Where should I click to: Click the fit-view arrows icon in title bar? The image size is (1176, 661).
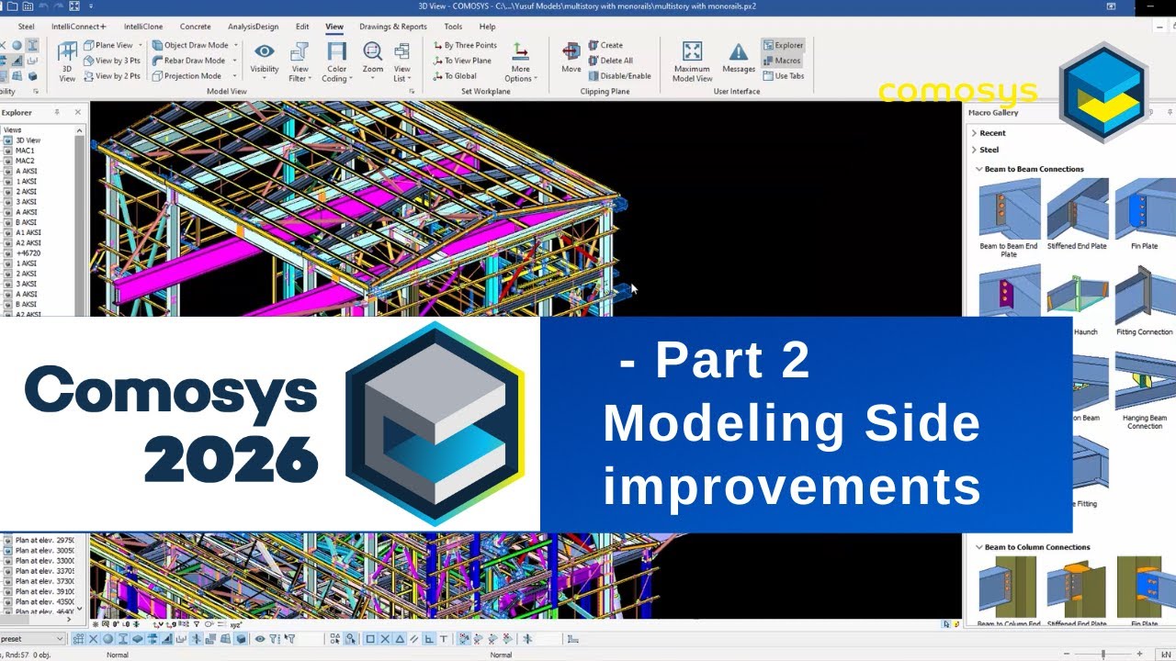pyautogui.click(x=74, y=6)
